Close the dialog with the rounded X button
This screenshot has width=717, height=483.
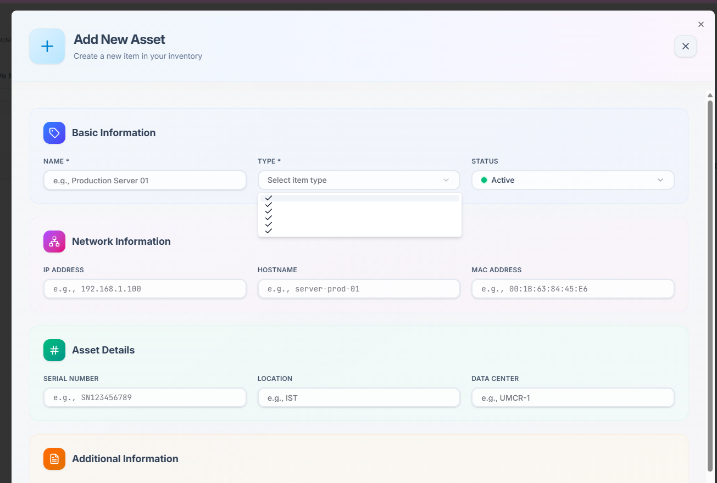[x=686, y=47]
